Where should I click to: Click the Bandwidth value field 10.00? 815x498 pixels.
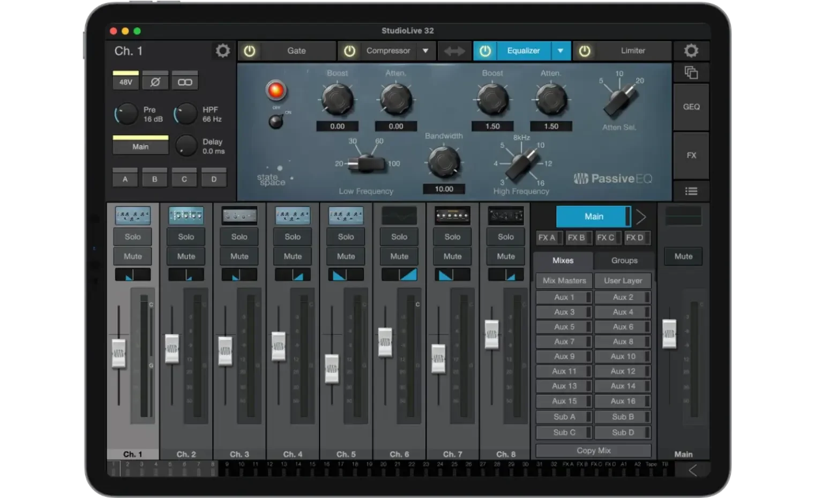tap(444, 189)
